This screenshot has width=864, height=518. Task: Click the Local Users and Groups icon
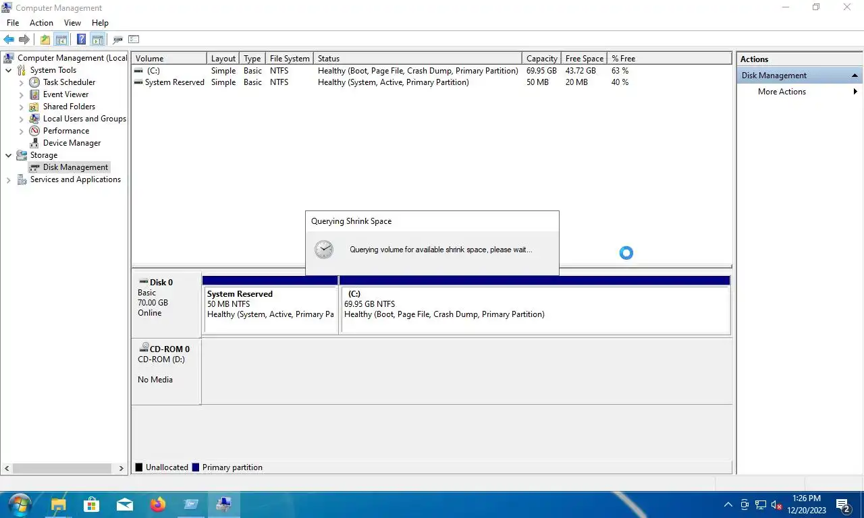(34, 119)
